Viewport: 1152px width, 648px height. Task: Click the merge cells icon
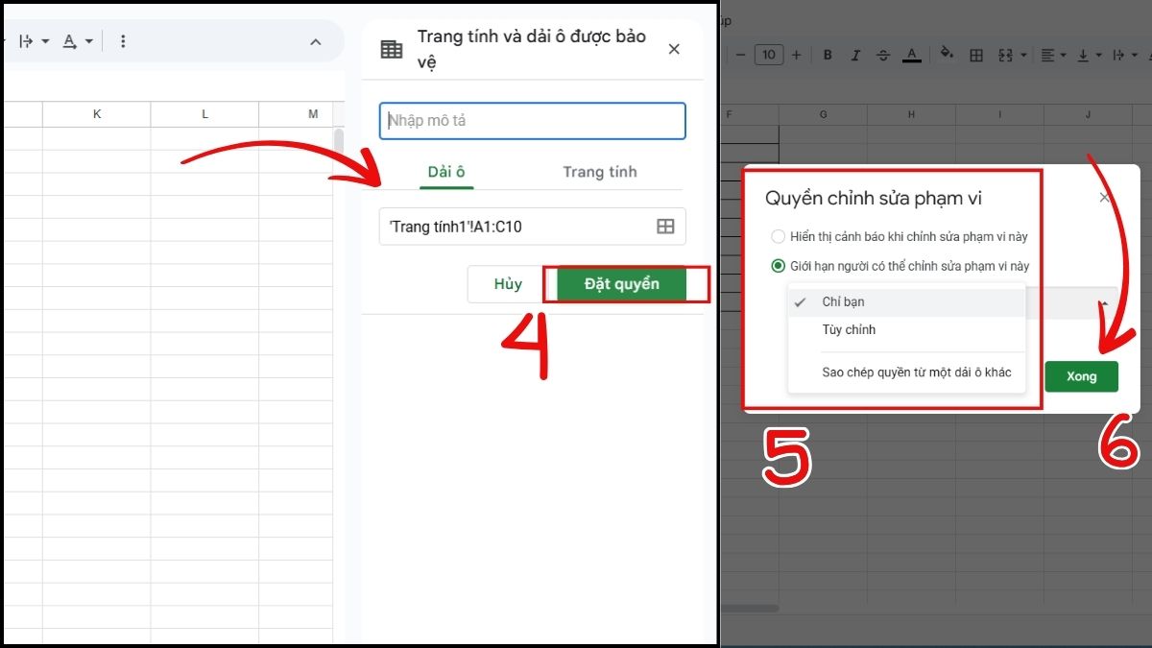tap(1006, 55)
